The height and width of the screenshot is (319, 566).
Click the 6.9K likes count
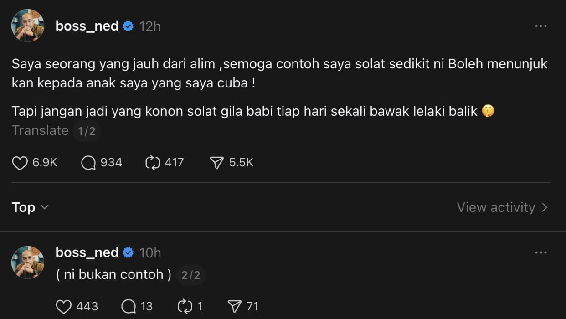click(x=42, y=162)
